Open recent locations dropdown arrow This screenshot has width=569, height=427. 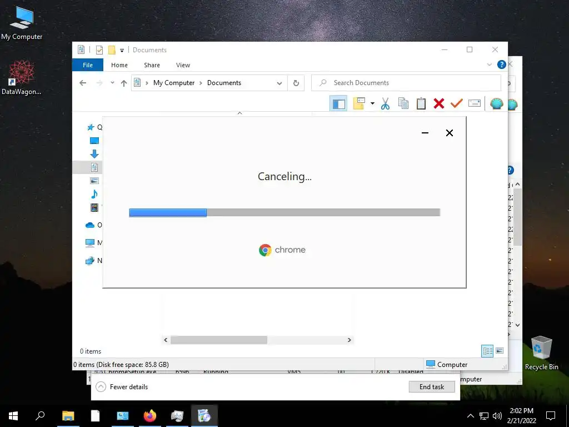tap(112, 83)
